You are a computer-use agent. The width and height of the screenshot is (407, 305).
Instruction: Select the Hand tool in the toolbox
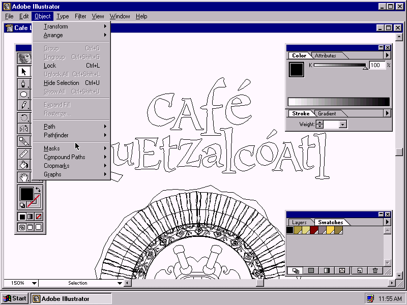(x=24, y=177)
